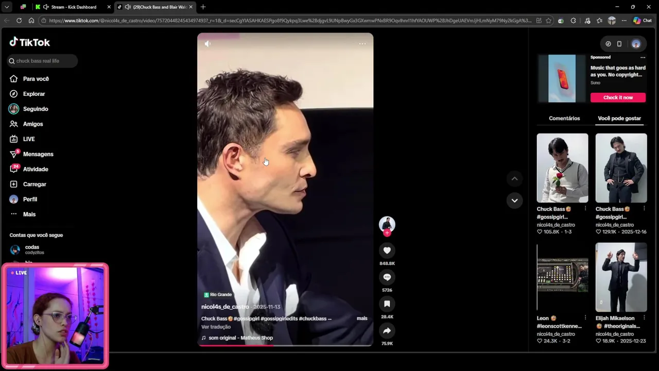The image size is (659, 371).
Task: Open comments bubble icon on video
Action: (x=387, y=277)
